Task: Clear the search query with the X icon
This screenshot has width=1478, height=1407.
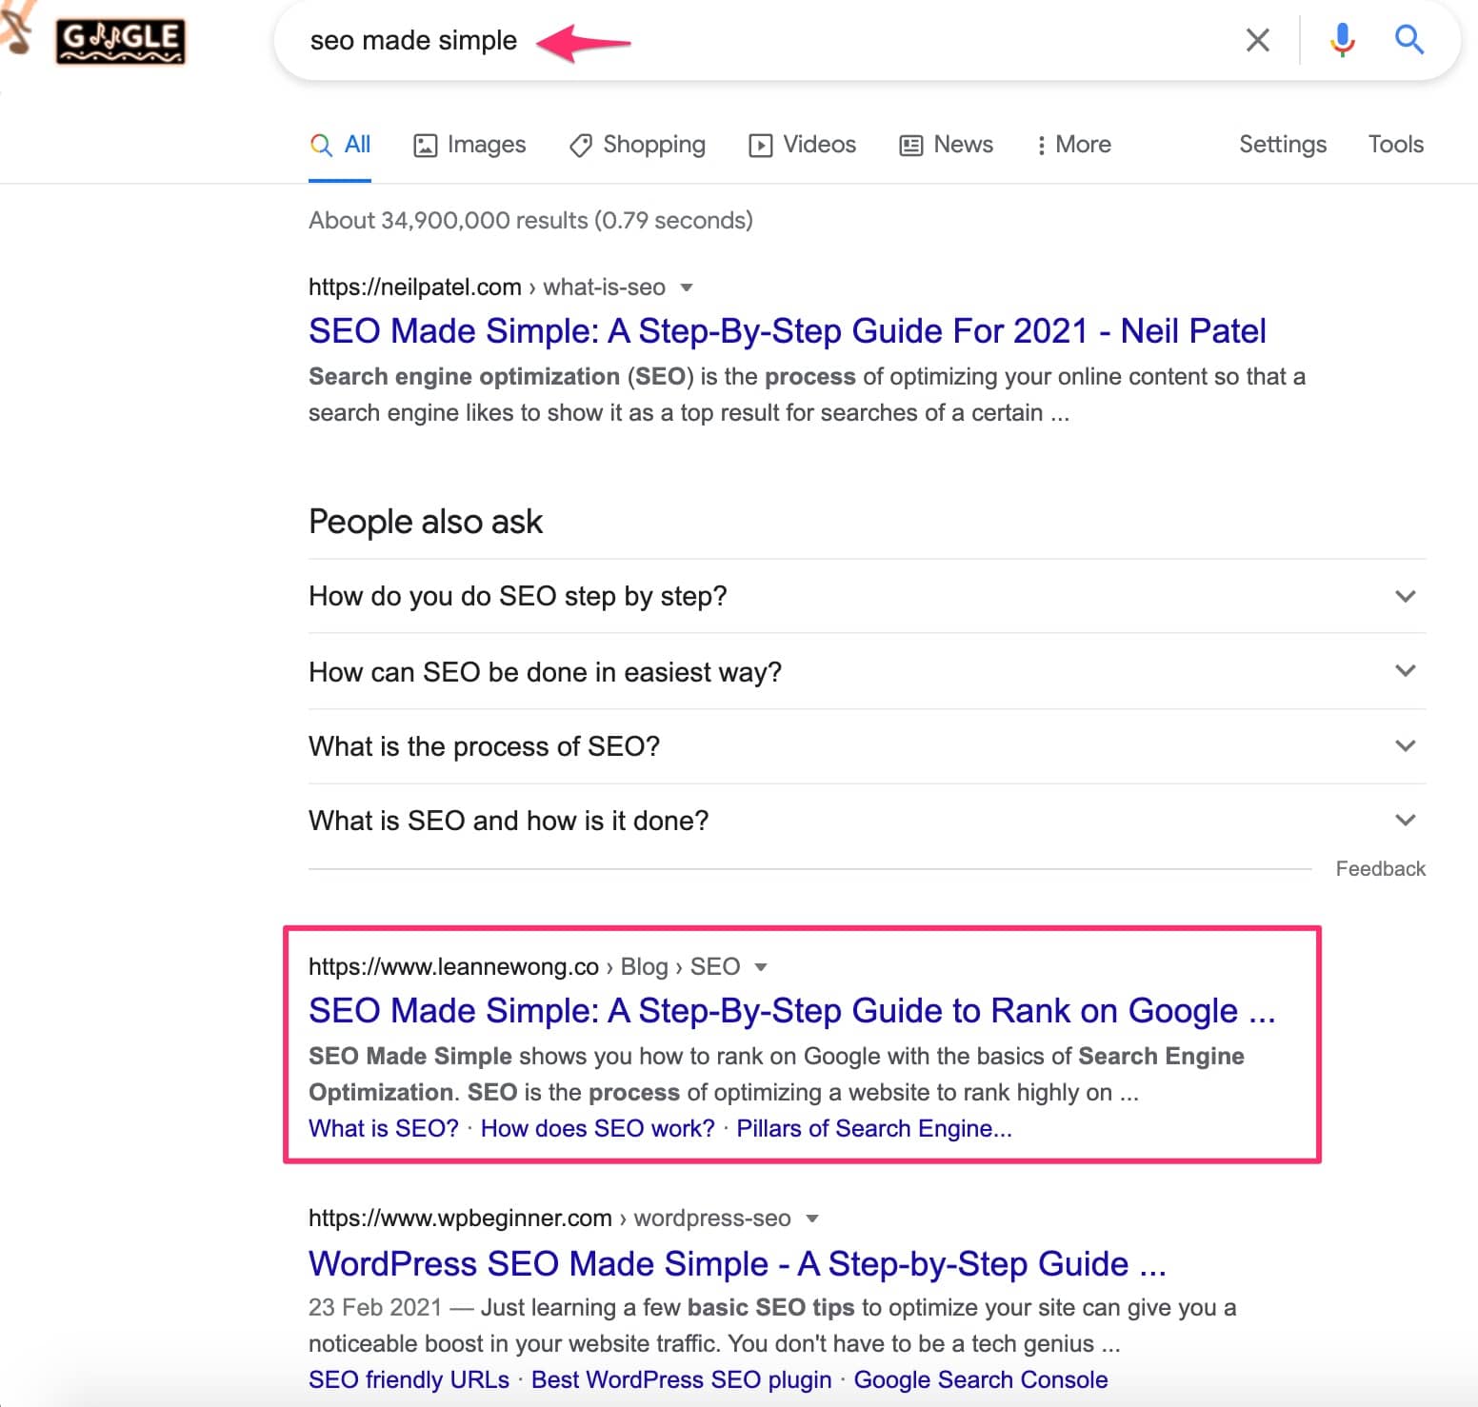Action: pos(1257,39)
